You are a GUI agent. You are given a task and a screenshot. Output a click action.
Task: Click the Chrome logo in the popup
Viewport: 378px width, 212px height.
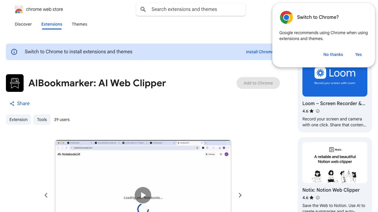[286, 17]
